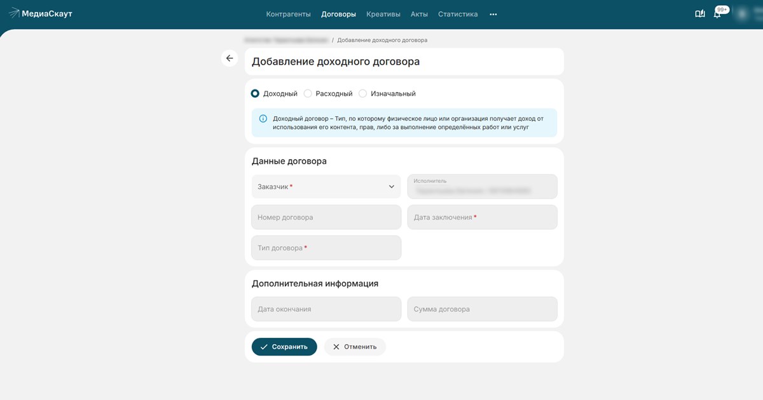Click the back arrow button
The width and height of the screenshot is (763, 400).
point(230,58)
